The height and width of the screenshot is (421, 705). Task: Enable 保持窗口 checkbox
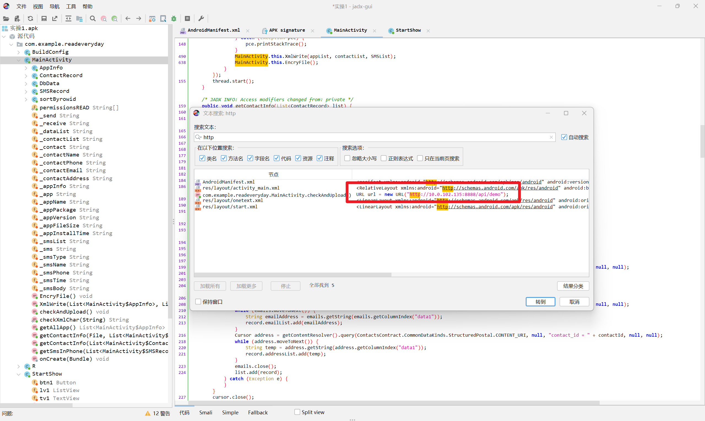pos(198,302)
